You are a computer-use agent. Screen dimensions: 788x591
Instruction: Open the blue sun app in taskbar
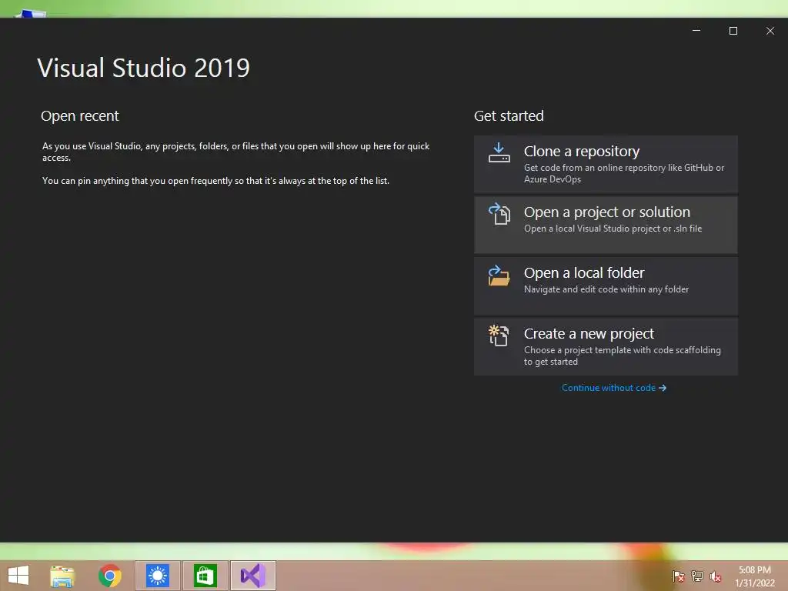(158, 576)
